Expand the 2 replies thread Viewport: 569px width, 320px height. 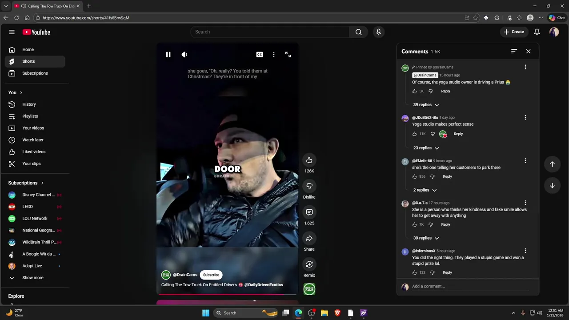pos(425,190)
